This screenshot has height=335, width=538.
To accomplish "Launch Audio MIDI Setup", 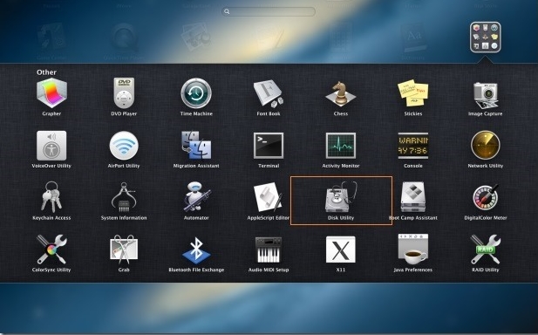I will point(269,250).
